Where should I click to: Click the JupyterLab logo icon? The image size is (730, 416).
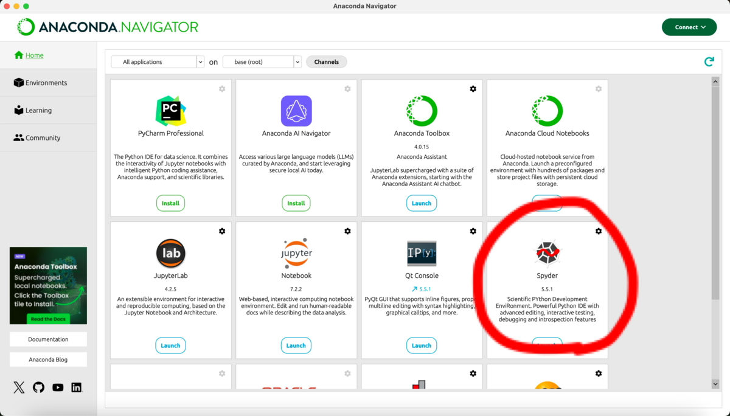[x=170, y=253]
